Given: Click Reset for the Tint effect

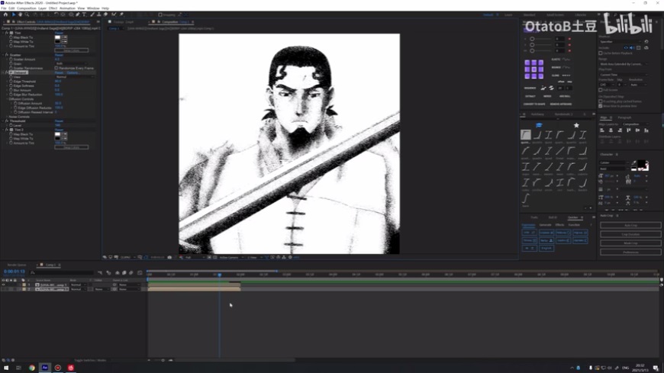Looking at the screenshot, I should (x=59, y=33).
